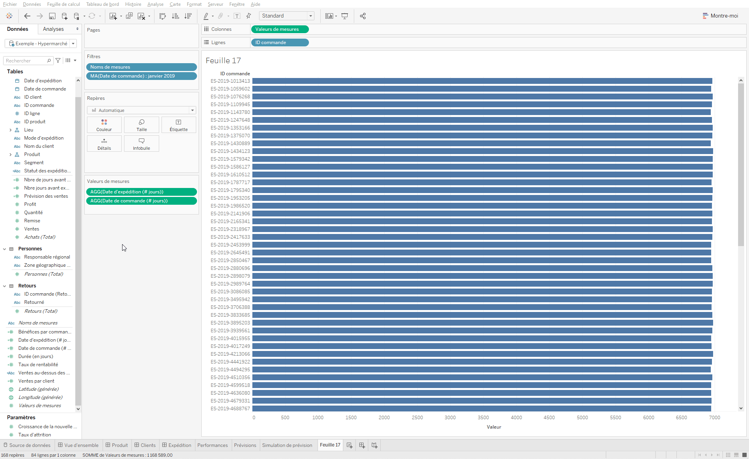Open the Étiquette marks card
Viewport: 749px width, 459px height.
pos(179,125)
